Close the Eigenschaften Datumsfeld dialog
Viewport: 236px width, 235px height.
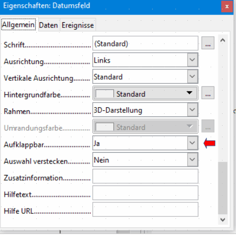(x=227, y=7)
